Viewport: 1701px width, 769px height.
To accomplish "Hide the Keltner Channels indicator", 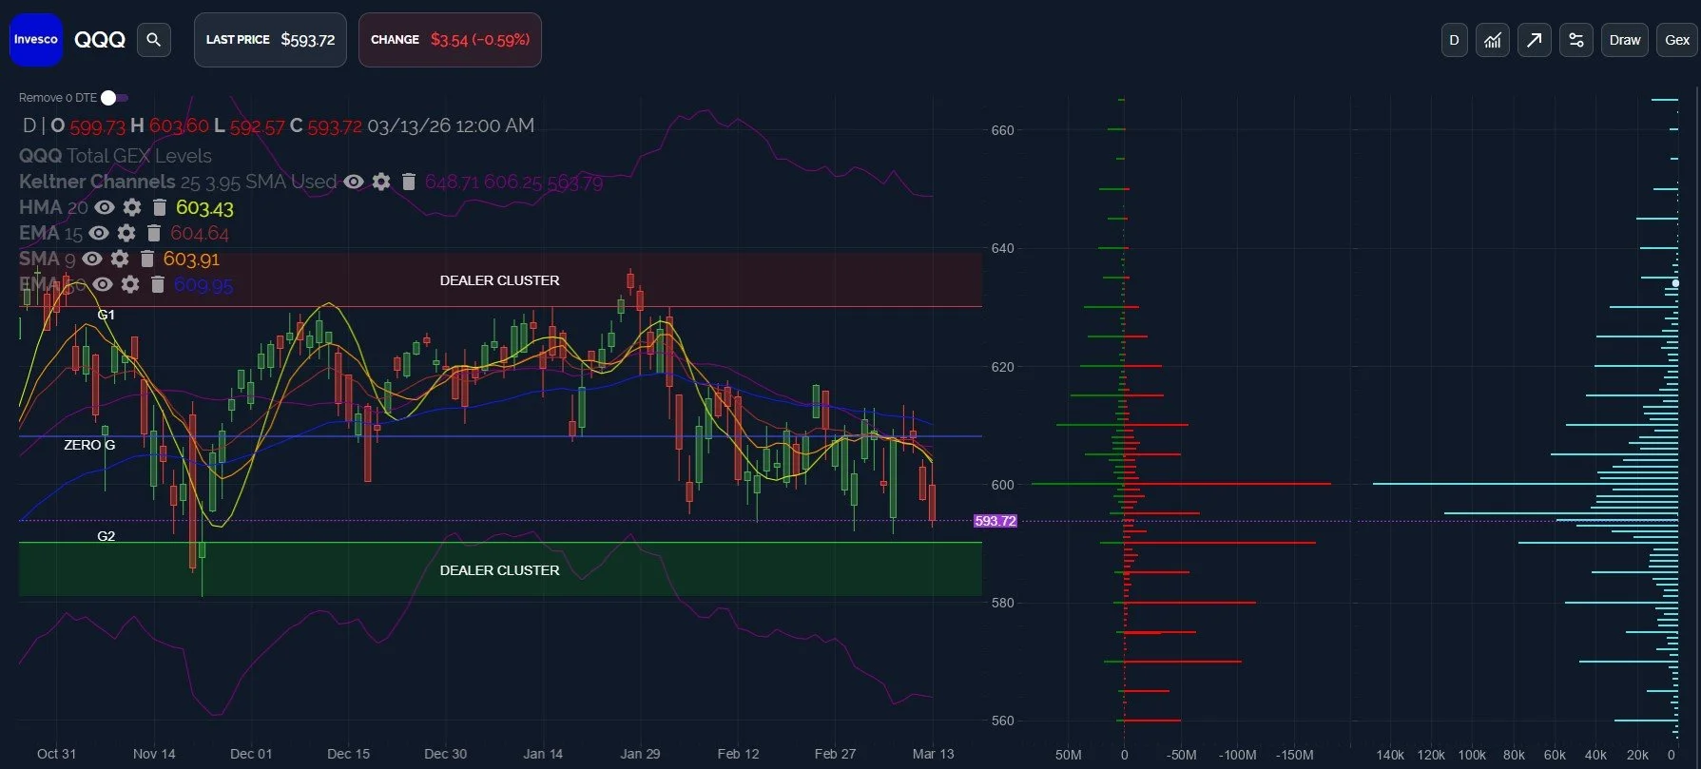I will coord(354,182).
